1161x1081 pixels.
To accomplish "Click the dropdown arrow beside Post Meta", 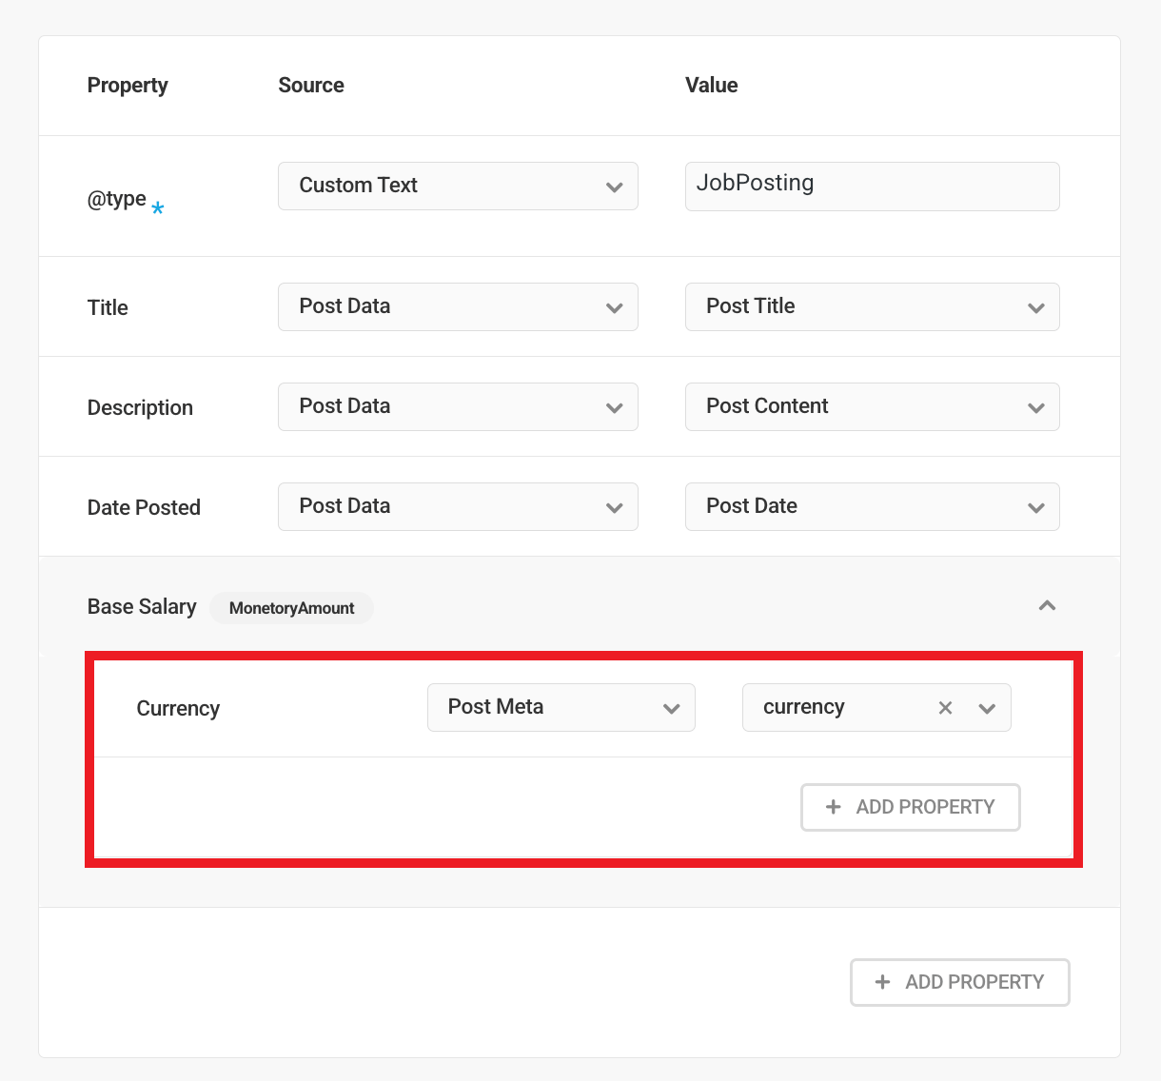I will point(672,707).
